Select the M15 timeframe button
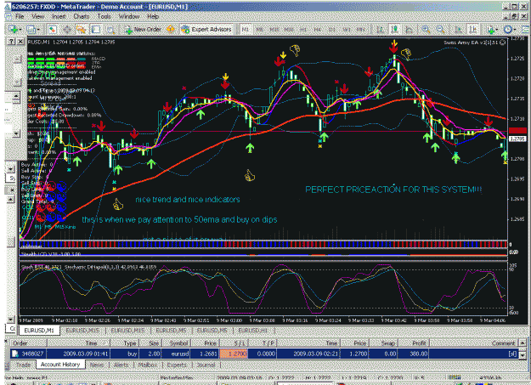Image resolution: width=531 pixels, height=385 pixels. tap(274, 30)
